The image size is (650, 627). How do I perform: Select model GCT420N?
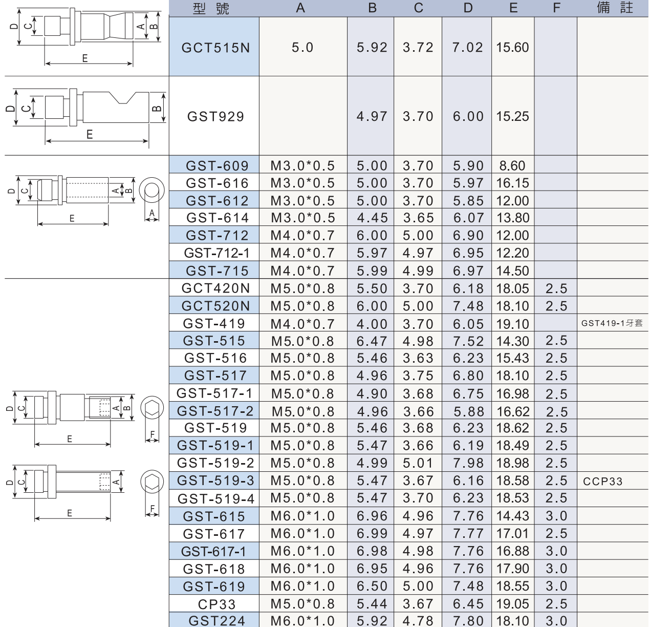[215, 288]
